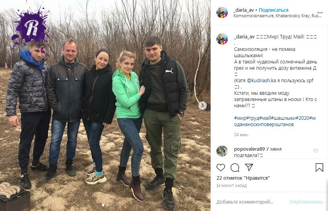View who liked via 22 отметок Нравится
This screenshot has height=211, width=328.
[243, 178]
